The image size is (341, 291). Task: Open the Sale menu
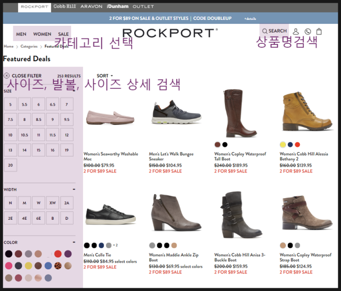pyautogui.click(x=63, y=34)
